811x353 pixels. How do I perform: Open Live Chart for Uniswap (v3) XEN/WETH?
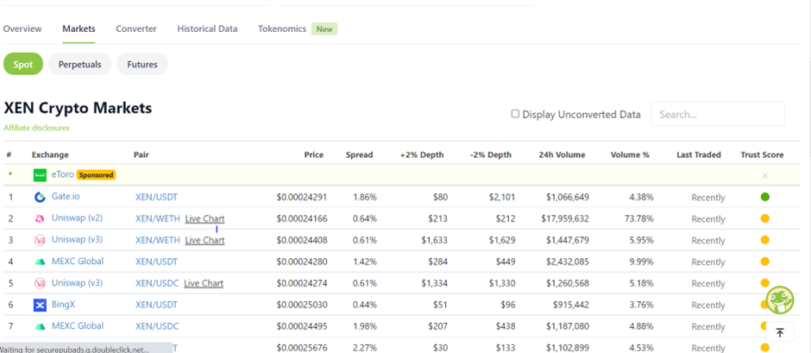coord(204,240)
